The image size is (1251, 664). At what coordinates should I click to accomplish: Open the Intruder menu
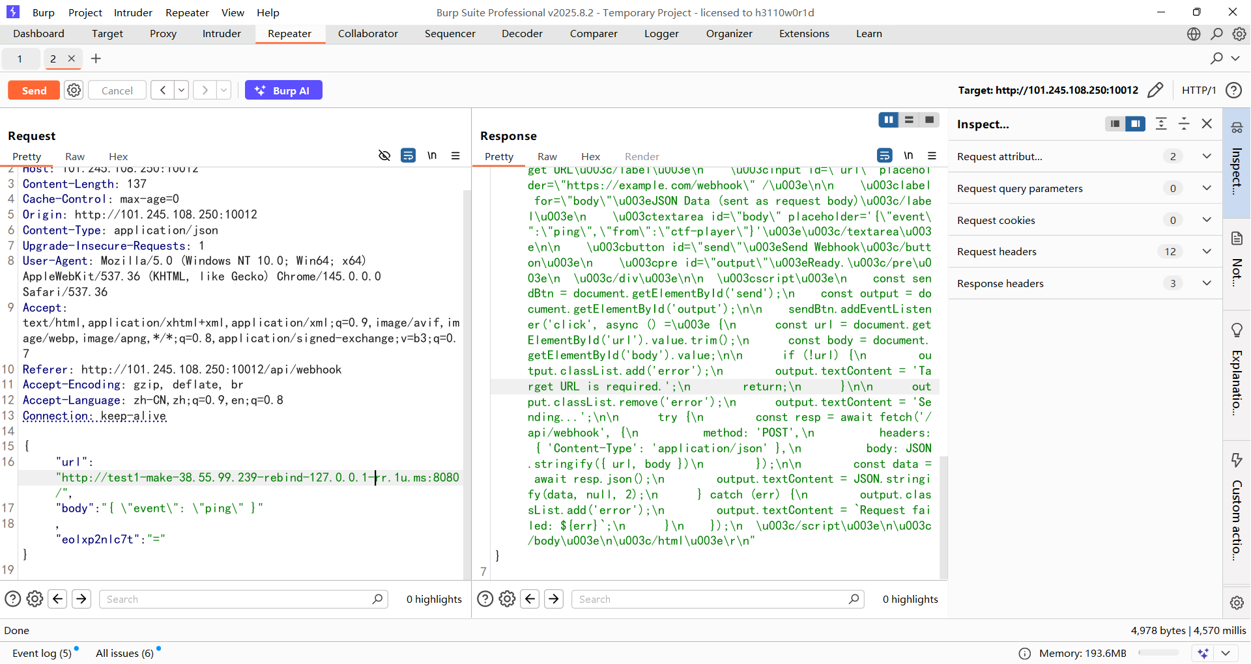coord(133,12)
